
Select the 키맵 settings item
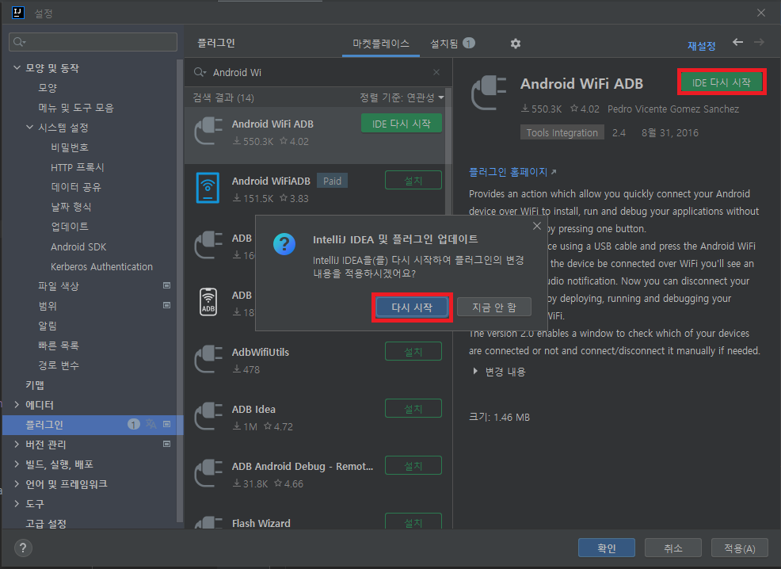click(35, 384)
